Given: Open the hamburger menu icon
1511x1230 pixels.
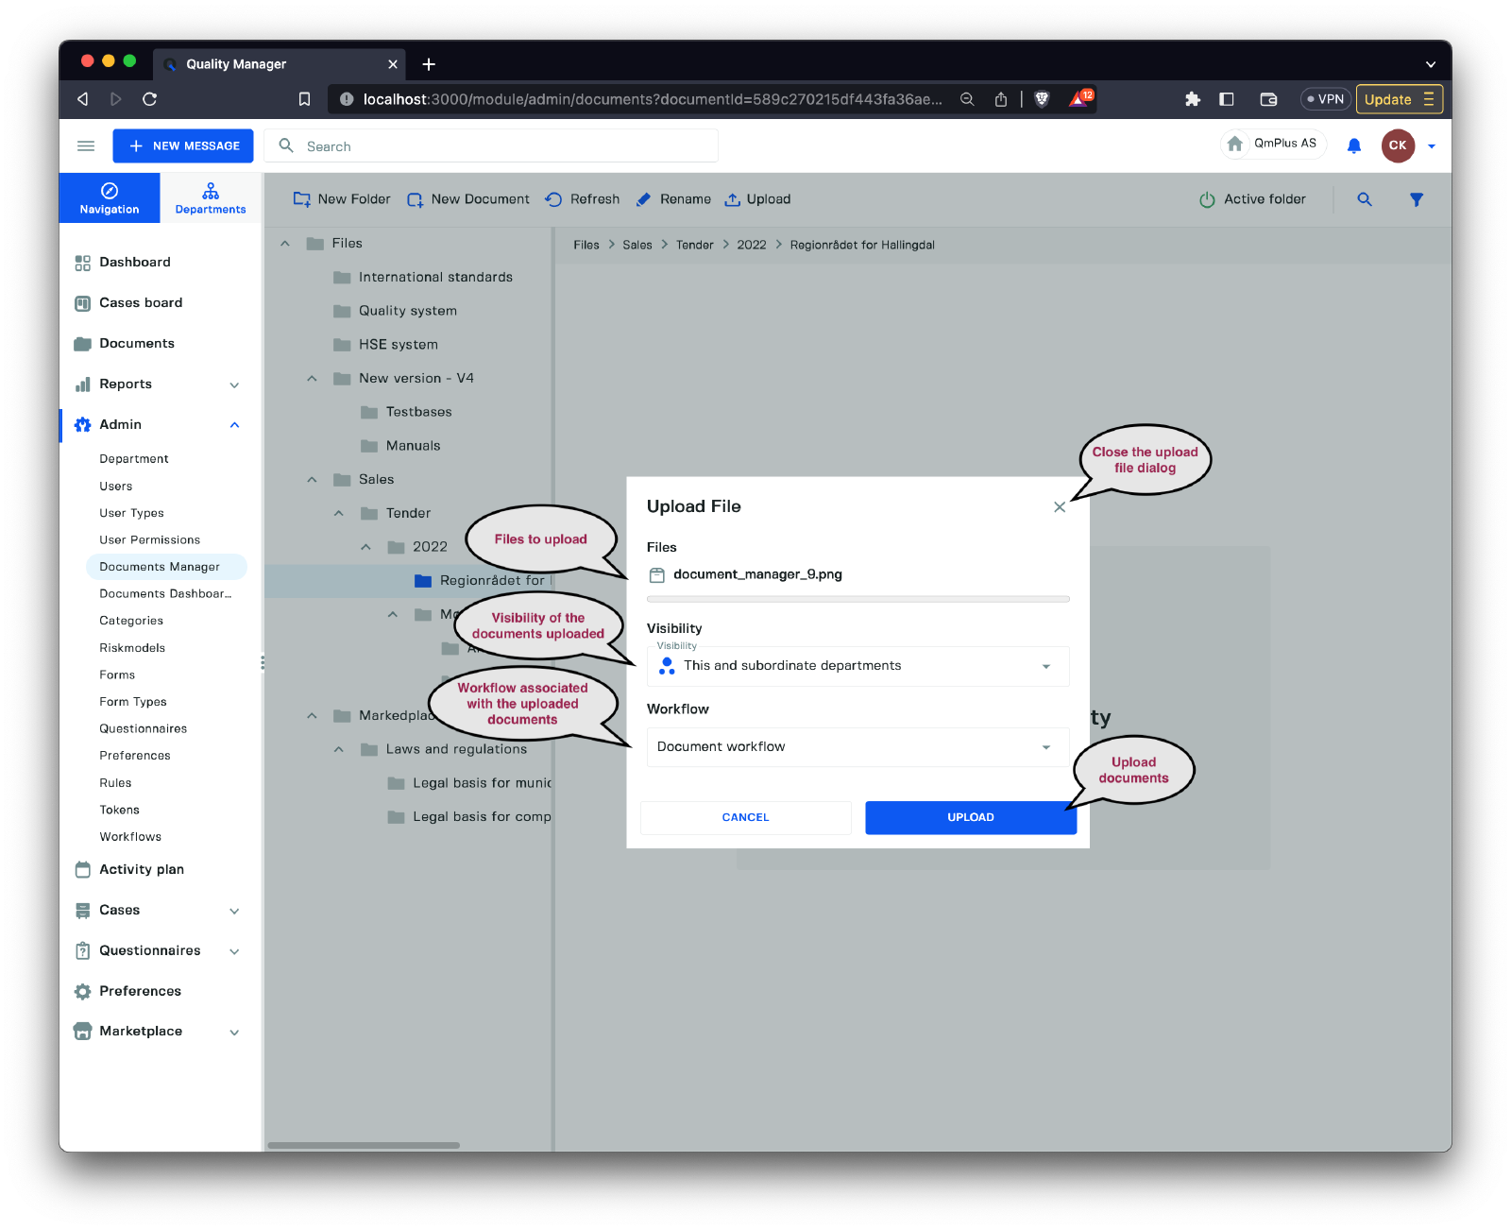Looking at the screenshot, I should (x=86, y=145).
